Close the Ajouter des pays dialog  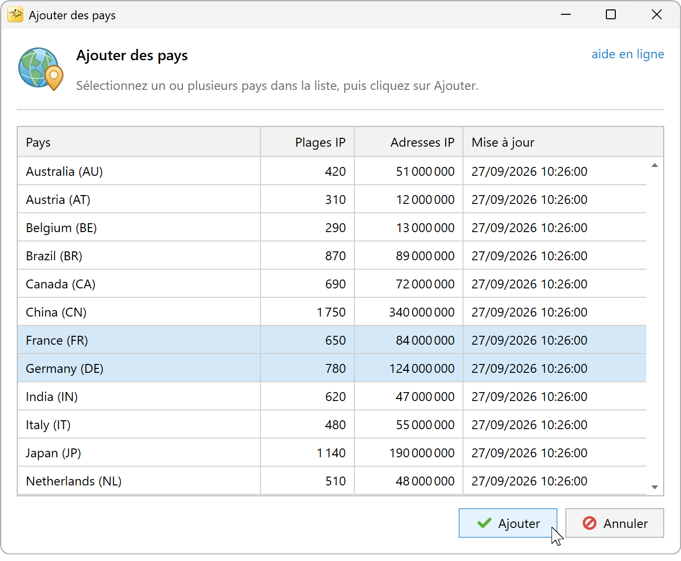(657, 14)
